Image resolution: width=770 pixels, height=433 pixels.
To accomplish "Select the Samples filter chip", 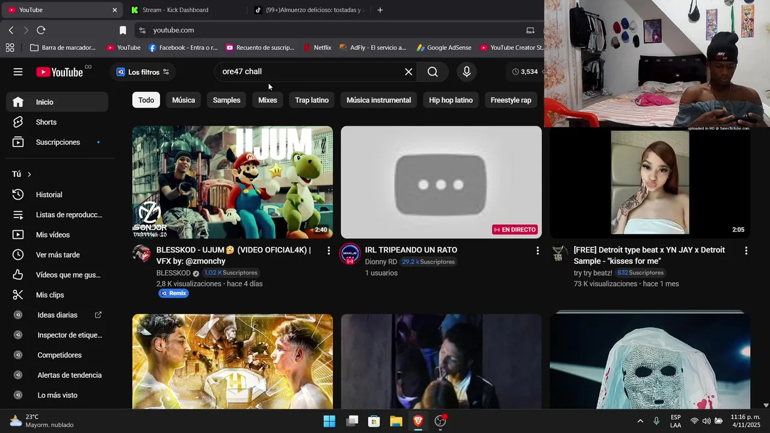I will click(x=227, y=100).
